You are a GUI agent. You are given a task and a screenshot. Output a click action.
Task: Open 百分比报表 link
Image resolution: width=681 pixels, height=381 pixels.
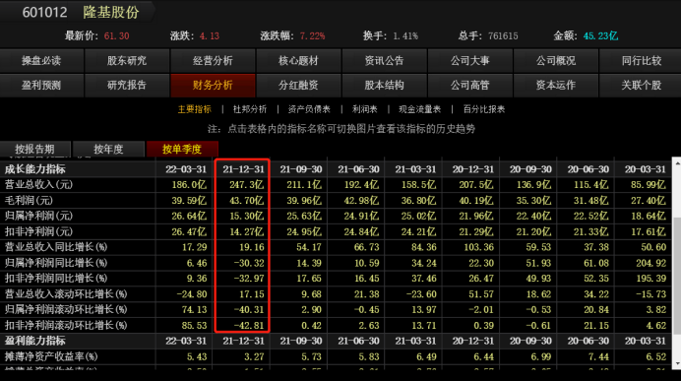click(484, 109)
